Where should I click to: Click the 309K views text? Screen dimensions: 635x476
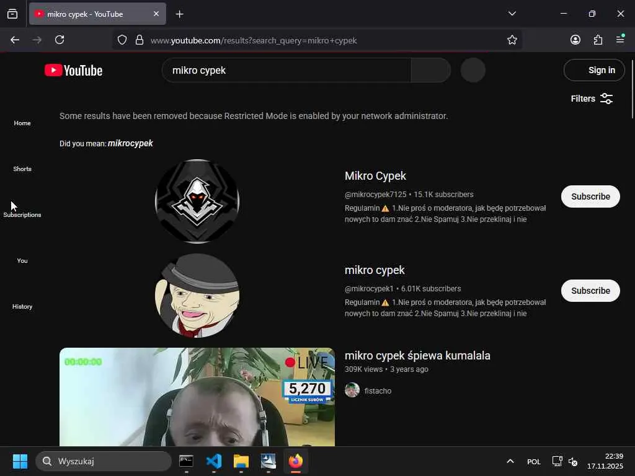point(363,369)
